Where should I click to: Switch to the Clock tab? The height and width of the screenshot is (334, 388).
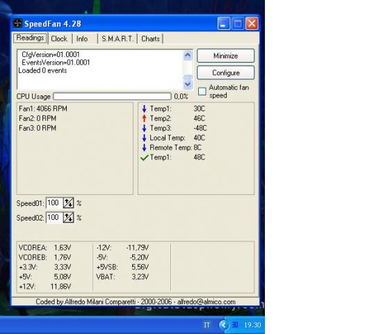coord(59,39)
